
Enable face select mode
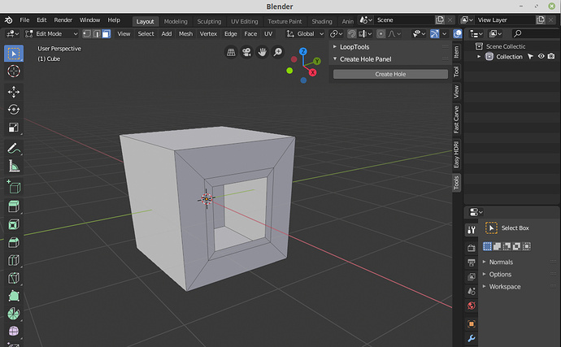pos(107,33)
